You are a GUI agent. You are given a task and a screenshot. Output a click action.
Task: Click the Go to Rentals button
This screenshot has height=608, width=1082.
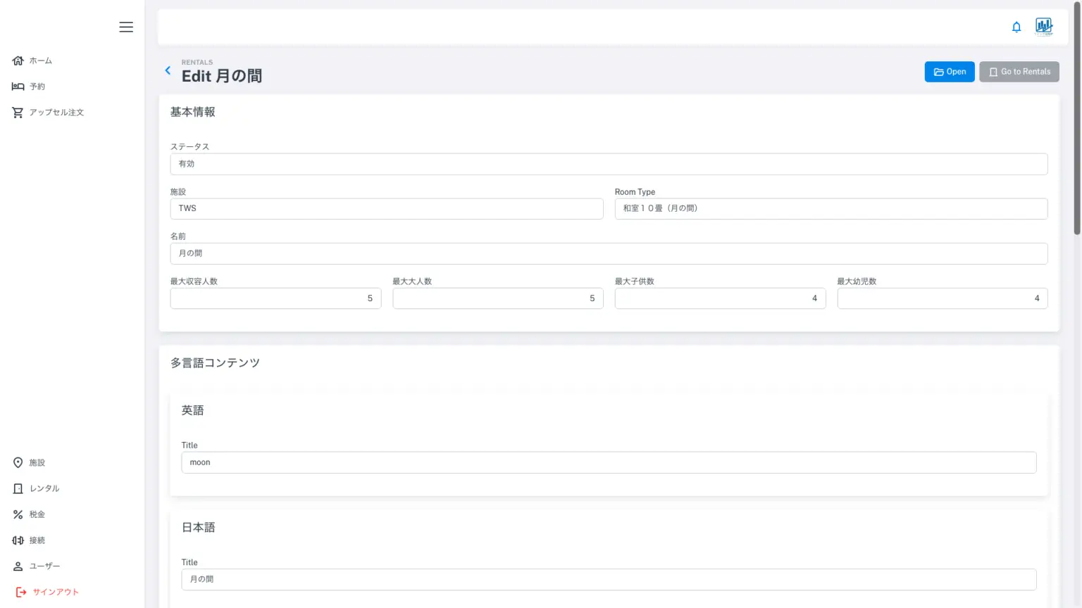[1019, 72]
